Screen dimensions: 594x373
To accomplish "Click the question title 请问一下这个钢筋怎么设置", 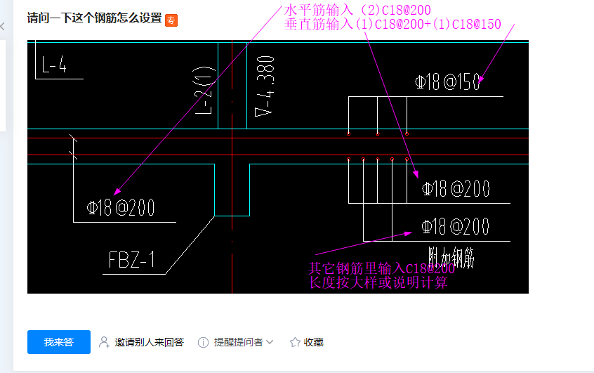I will (x=94, y=18).
